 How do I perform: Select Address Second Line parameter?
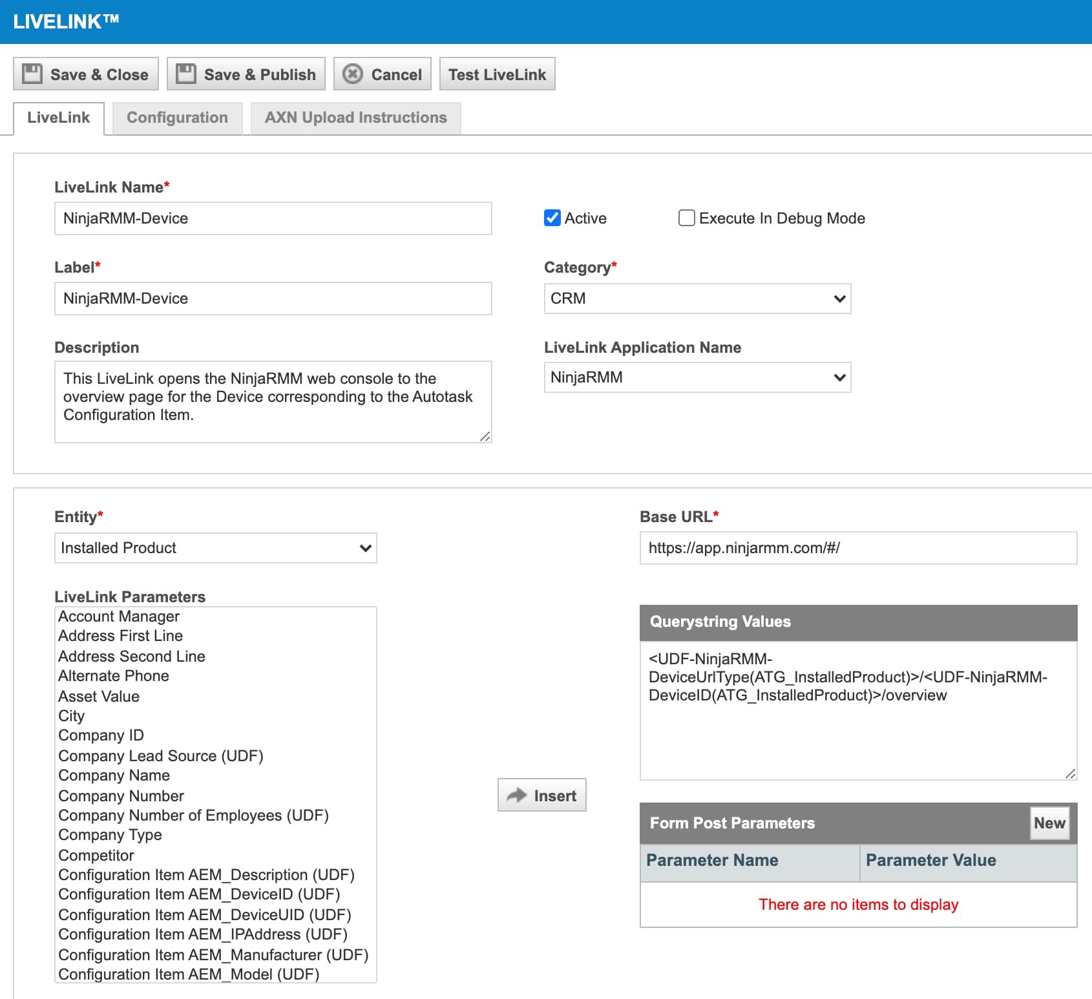click(x=216, y=657)
